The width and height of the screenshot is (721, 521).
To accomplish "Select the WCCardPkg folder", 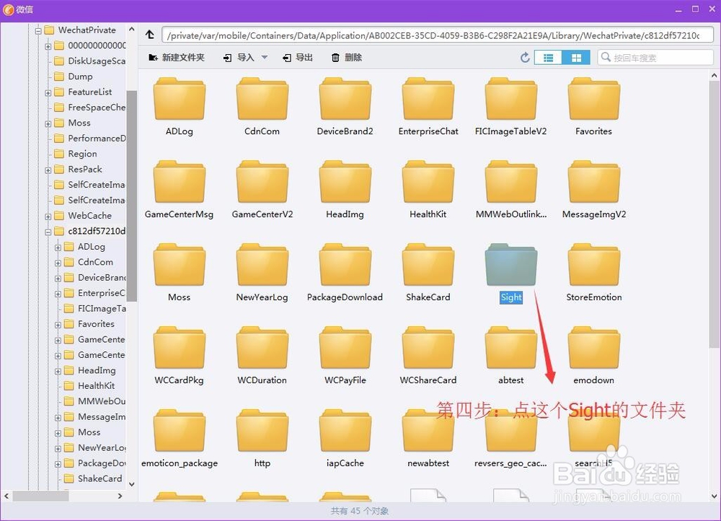I will pos(180,355).
